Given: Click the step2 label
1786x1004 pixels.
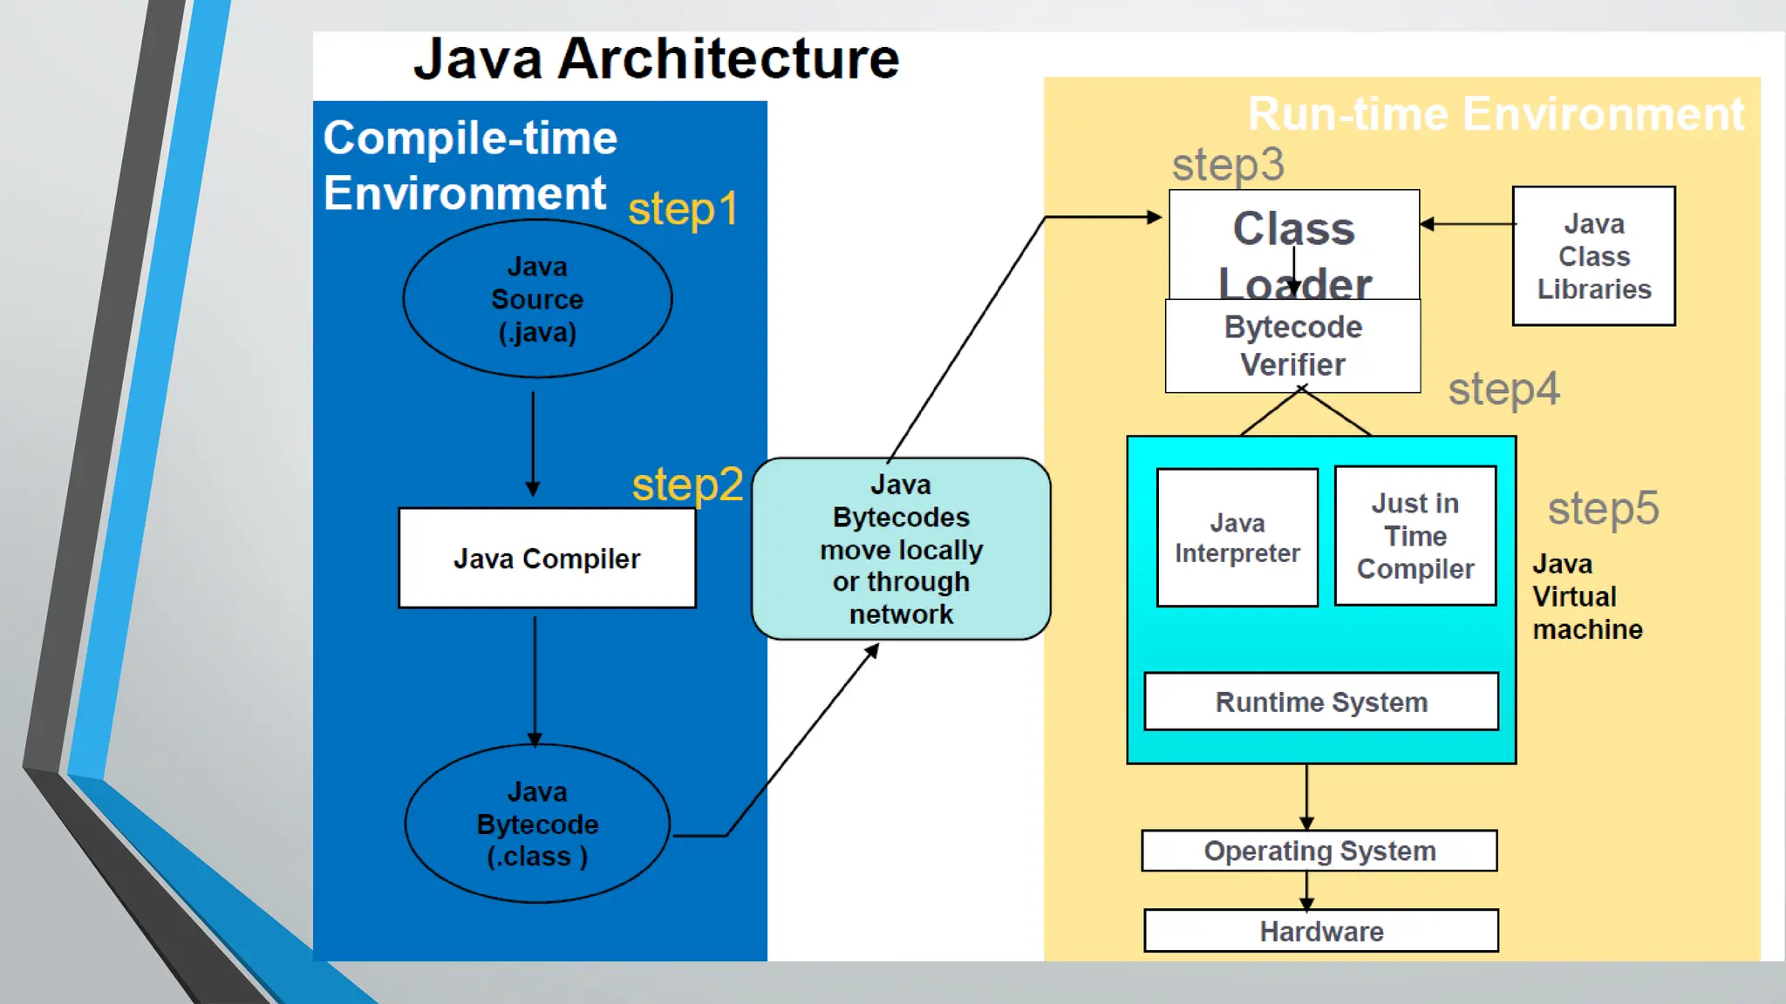Looking at the screenshot, I should point(687,485).
